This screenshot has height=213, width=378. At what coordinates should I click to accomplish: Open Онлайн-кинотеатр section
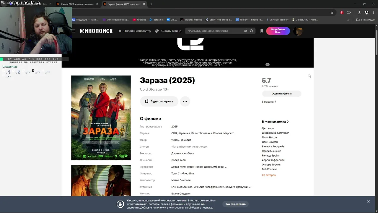click(x=135, y=31)
